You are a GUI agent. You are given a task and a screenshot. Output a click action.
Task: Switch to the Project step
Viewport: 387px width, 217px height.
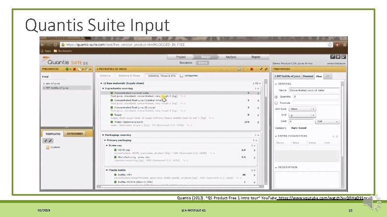coord(181,57)
